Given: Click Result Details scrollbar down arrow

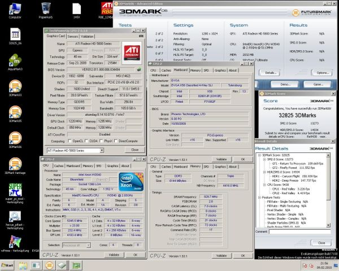Looking at the screenshot, I should pyautogui.click(x=328, y=225).
